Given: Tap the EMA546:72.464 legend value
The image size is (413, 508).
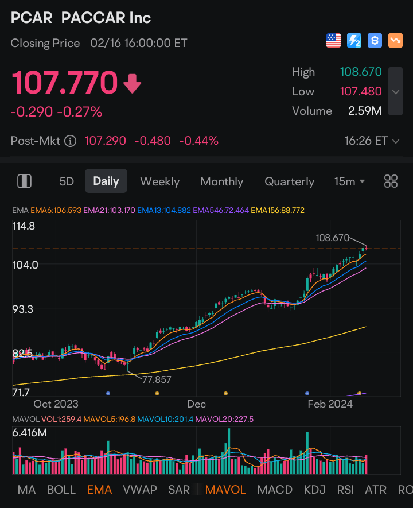Looking at the screenshot, I should coord(221,210).
